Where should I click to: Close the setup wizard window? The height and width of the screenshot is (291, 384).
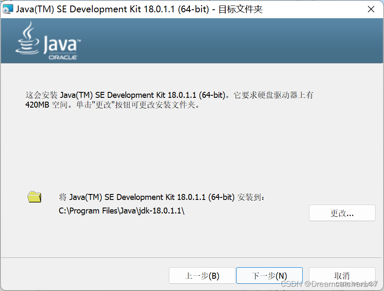click(x=371, y=9)
